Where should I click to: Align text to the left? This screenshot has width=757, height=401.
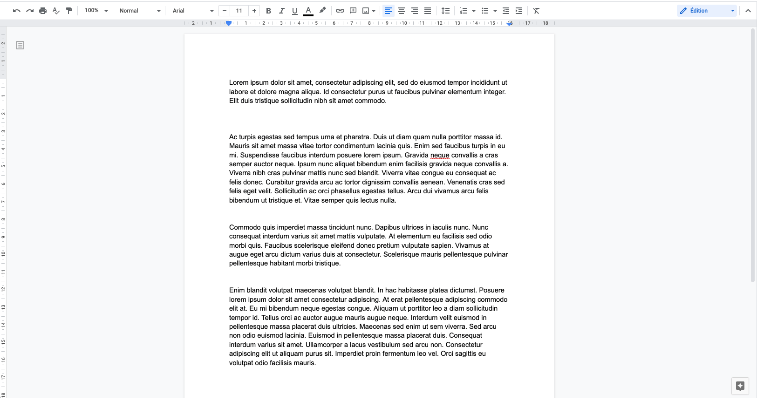[388, 11]
